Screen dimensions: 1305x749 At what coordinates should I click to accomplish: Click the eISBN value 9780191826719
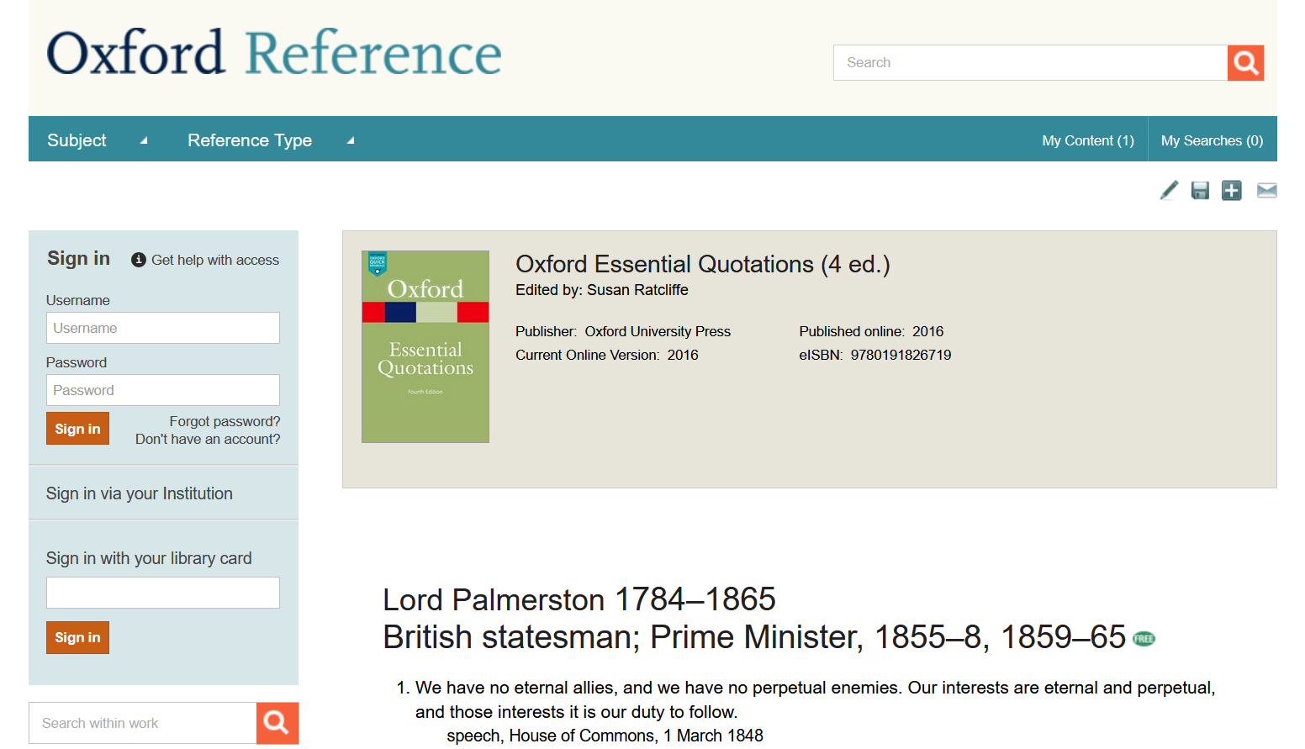[901, 355]
